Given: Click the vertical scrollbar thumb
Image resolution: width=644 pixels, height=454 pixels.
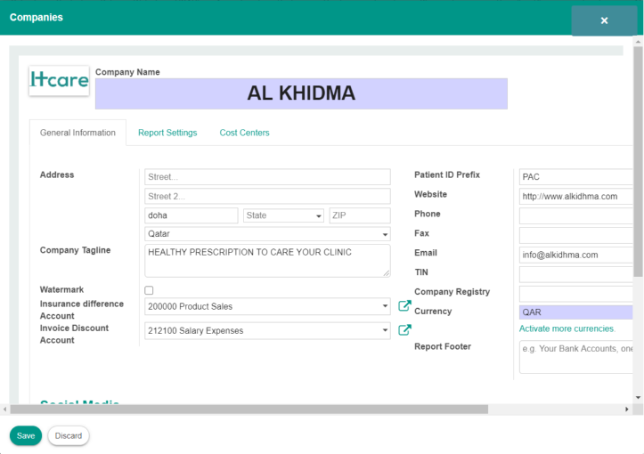Looking at the screenshot, I should pyautogui.click(x=638, y=161).
